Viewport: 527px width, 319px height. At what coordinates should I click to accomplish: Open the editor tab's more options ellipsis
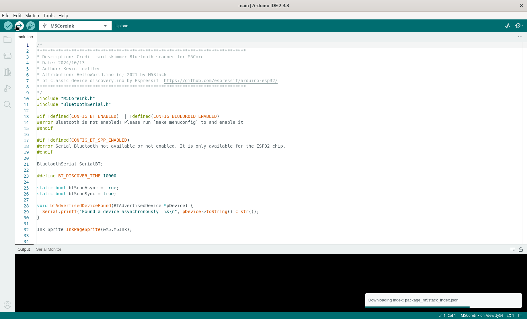pos(520,37)
